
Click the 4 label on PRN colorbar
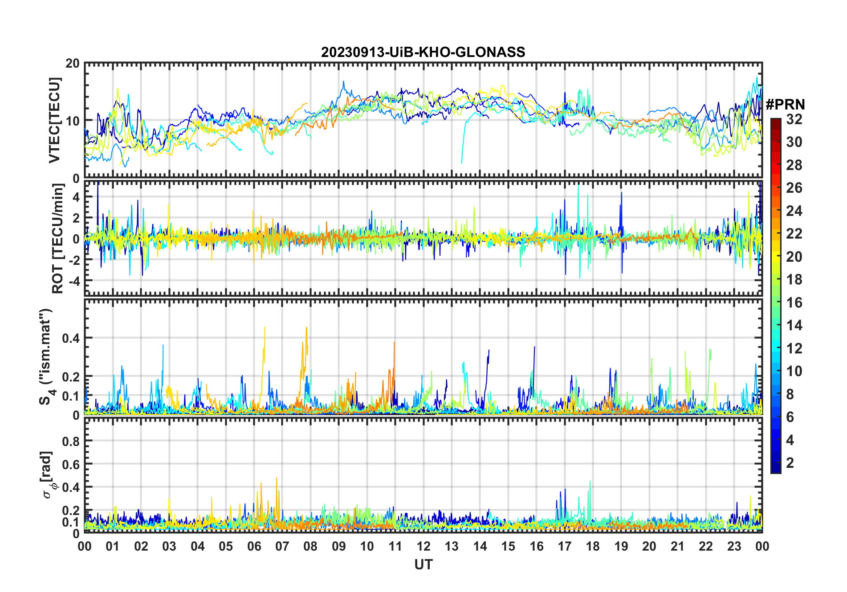790,440
